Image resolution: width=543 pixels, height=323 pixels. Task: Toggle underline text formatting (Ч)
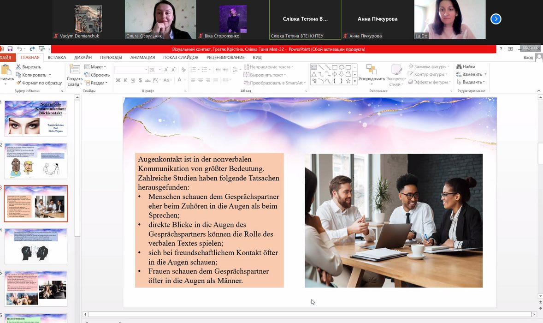pos(133,80)
